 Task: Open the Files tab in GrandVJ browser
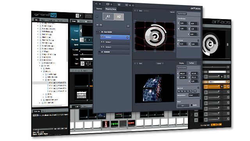point(37,20)
